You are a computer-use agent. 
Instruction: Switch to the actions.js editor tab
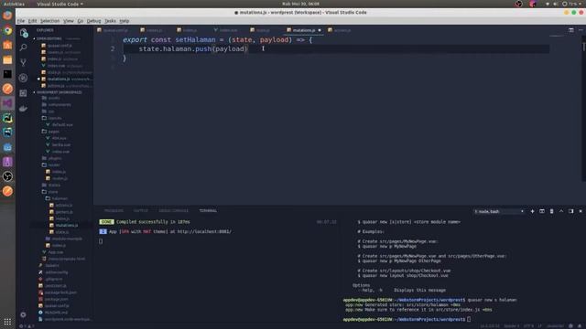pos(340,30)
